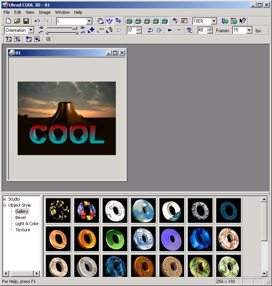Toggle the middle face button (side face)
The image size is (272, 286).
(x=147, y=21)
